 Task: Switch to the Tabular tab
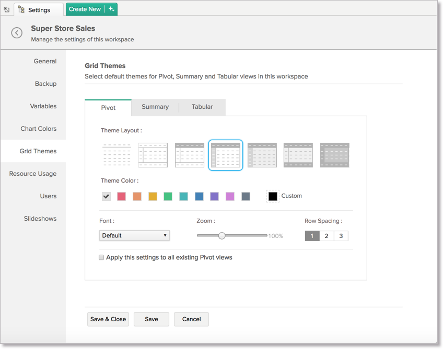click(202, 107)
